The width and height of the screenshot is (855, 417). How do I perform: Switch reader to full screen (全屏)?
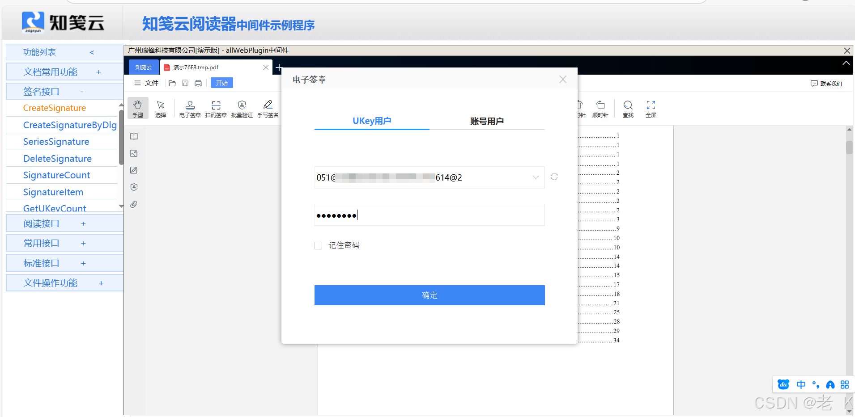pyautogui.click(x=651, y=109)
